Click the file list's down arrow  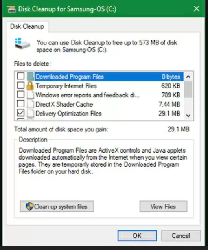tap(188, 116)
